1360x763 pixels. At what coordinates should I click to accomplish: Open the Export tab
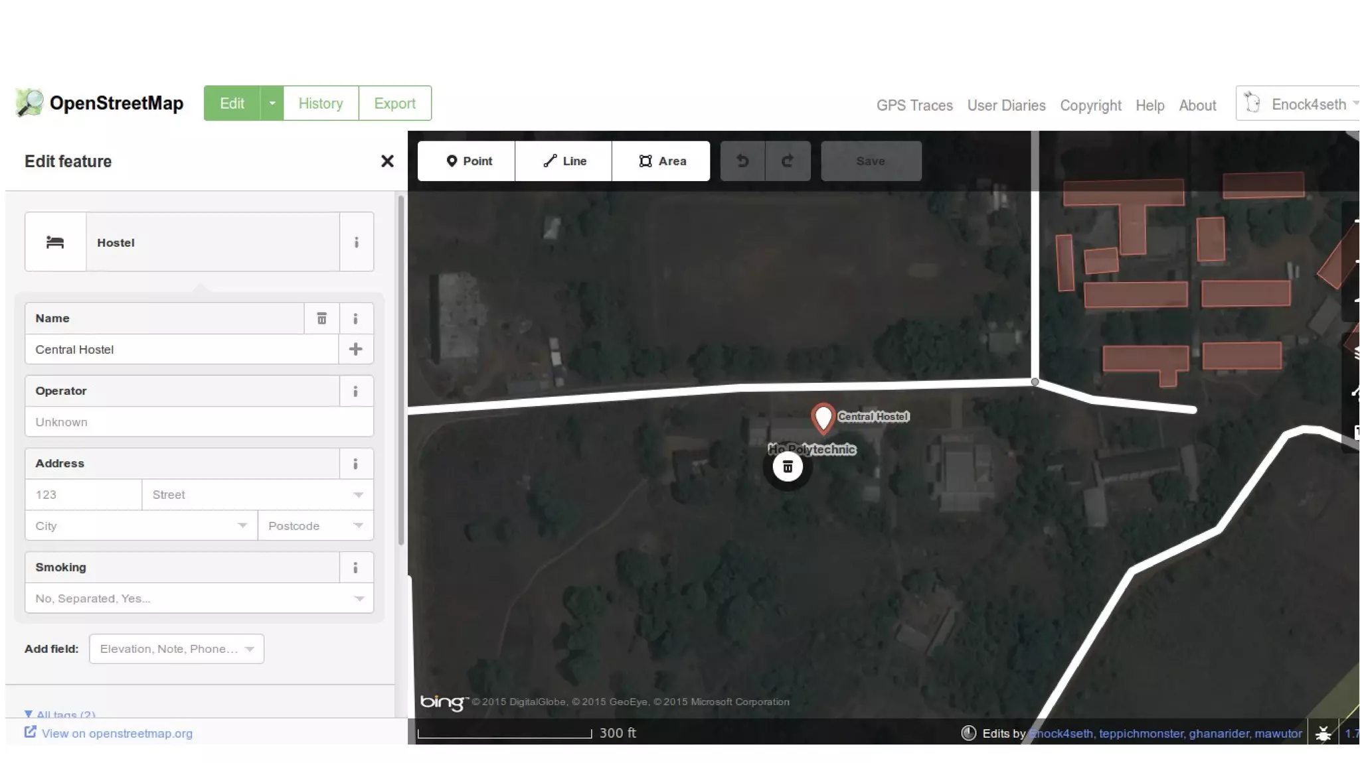click(394, 104)
